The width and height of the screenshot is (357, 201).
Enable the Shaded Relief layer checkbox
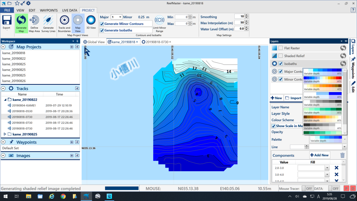click(281, 56)
